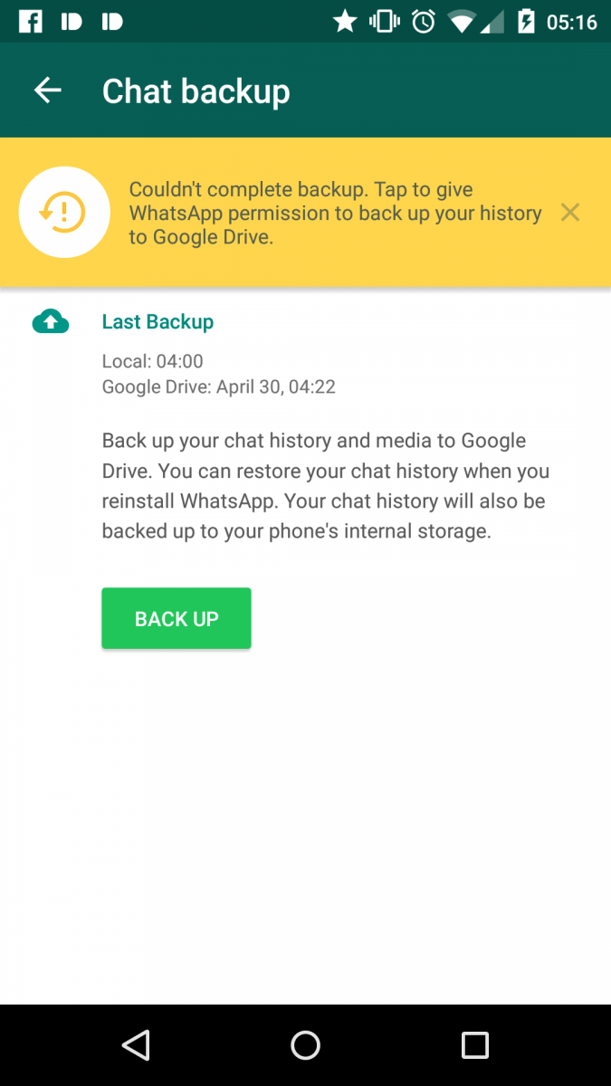
Task: Tap the Last Backup heading
Action: 158,321
